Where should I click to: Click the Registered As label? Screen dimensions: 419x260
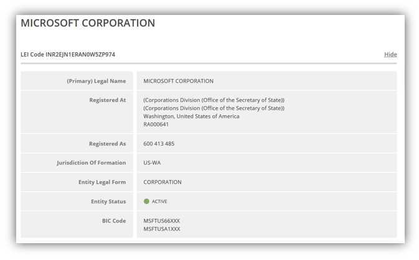pyautogui.click(x=107, y=143)
